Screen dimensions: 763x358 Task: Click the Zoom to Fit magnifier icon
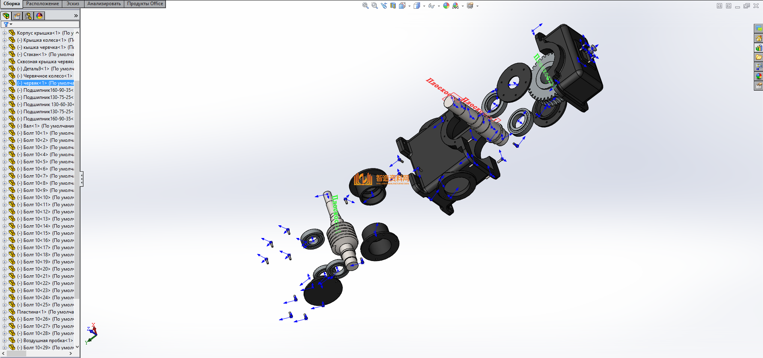point(365,6)
